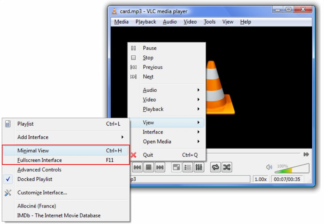The image size is (324, 224).
Task: Choose Quit Ctrl+Q entry
Action: coord(167,155)
